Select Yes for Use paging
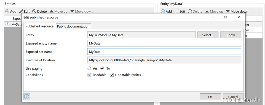 click(x=89, y=68)
